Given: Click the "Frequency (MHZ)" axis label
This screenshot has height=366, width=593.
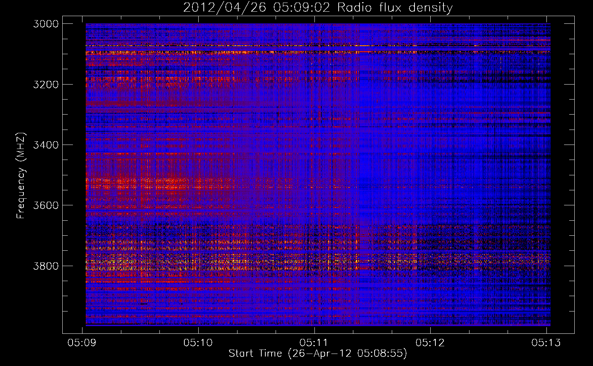Looking at the screenshot, I should coord(21,176).
